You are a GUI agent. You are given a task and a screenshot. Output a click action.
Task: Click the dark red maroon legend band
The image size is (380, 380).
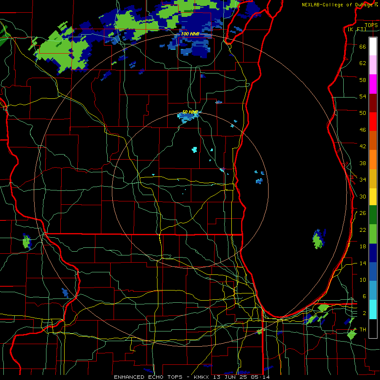tap(373, 103)
